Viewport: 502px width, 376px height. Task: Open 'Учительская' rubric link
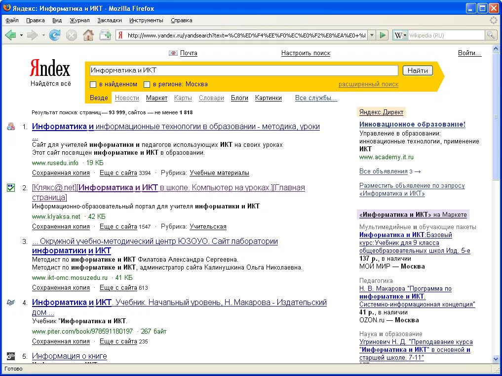[208, 226]
